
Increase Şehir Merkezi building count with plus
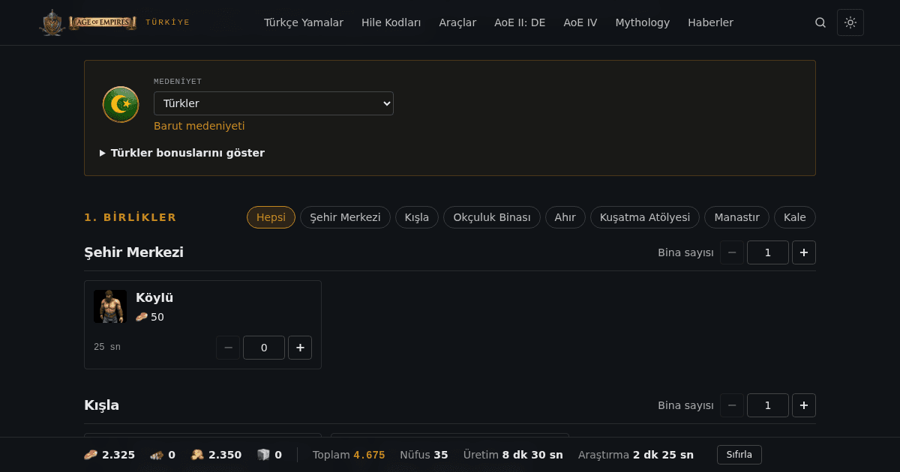(x=804, y=252)
